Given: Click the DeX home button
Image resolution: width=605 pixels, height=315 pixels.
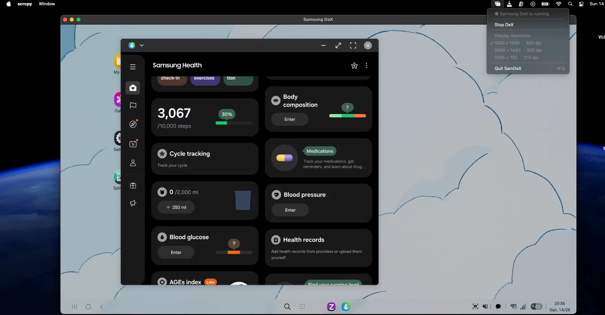Looking at the screenshot, I should [88, 307].
